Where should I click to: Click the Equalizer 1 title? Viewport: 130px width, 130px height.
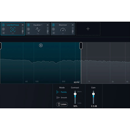[38, 25]
